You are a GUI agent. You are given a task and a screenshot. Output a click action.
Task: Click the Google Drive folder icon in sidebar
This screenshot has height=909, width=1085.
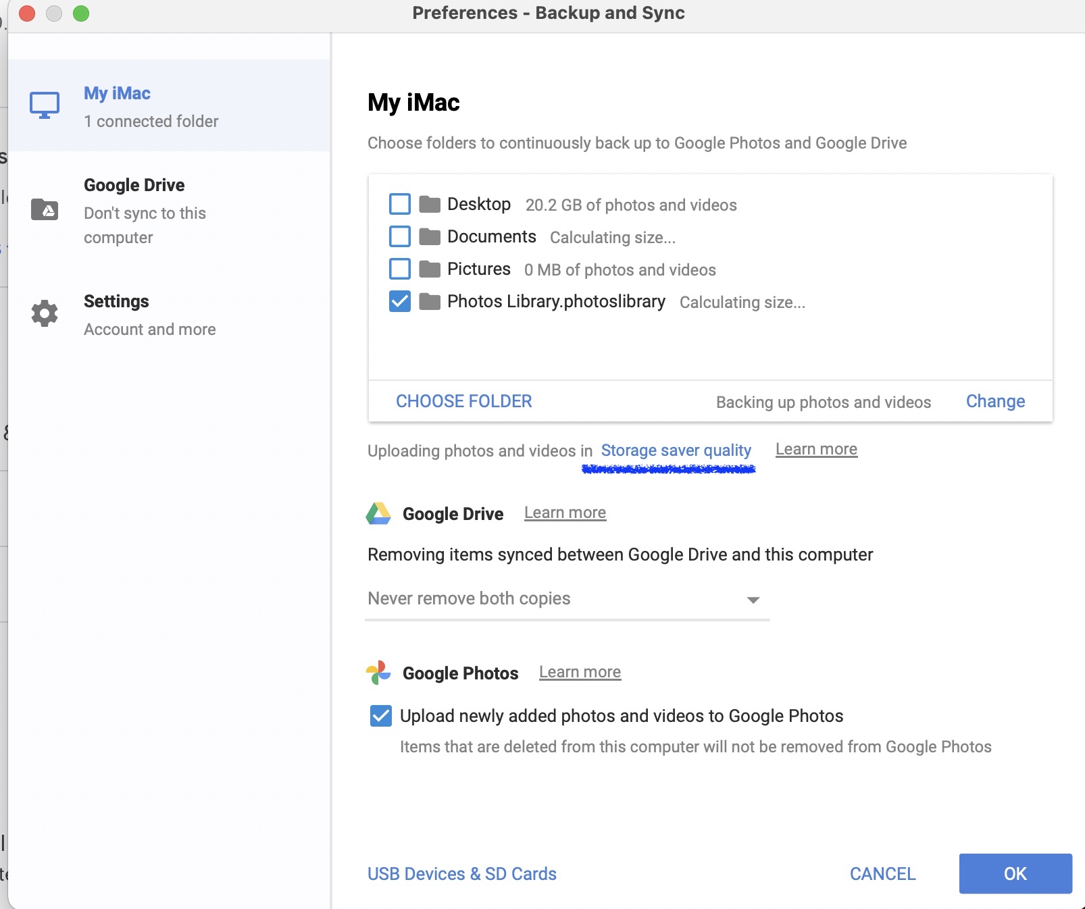pos(45,209)
